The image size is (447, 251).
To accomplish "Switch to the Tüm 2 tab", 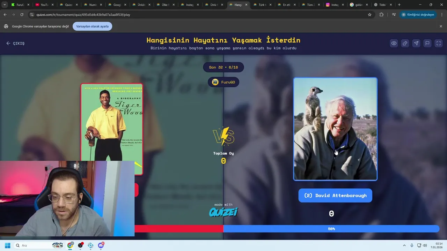I will [x=310, y=5].
